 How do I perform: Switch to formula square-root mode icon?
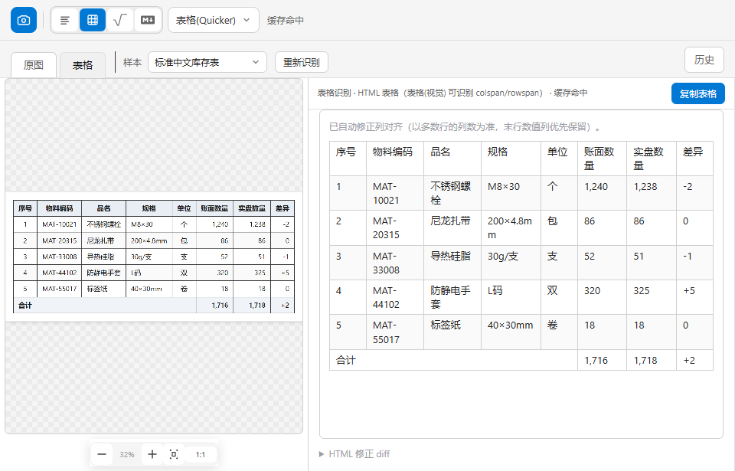[120, 20]
